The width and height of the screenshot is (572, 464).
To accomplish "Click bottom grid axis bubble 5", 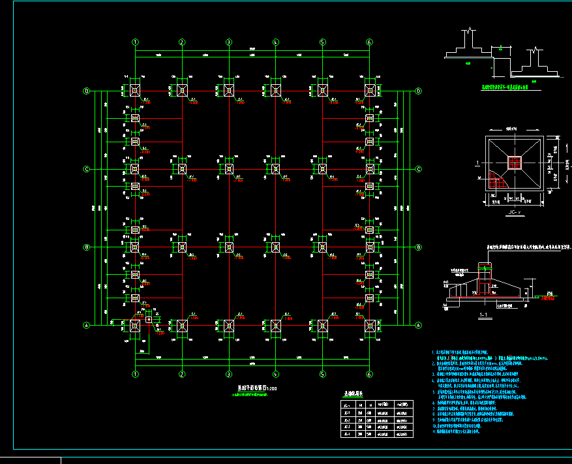I will pos(322,375).
